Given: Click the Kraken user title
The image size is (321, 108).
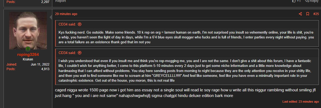Looking at the screenshot, I should pyautogui.click(x=28, y=59).
